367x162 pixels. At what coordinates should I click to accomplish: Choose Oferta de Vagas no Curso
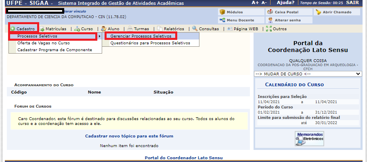(x=43, y=43)
